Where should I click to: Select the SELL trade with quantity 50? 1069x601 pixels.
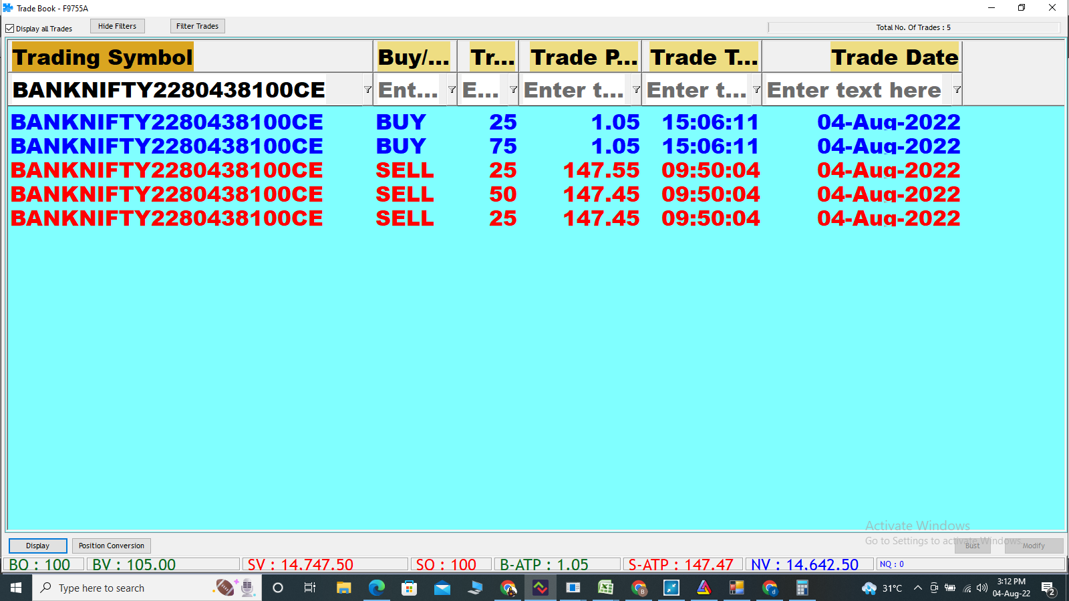(x=486, y=194)
